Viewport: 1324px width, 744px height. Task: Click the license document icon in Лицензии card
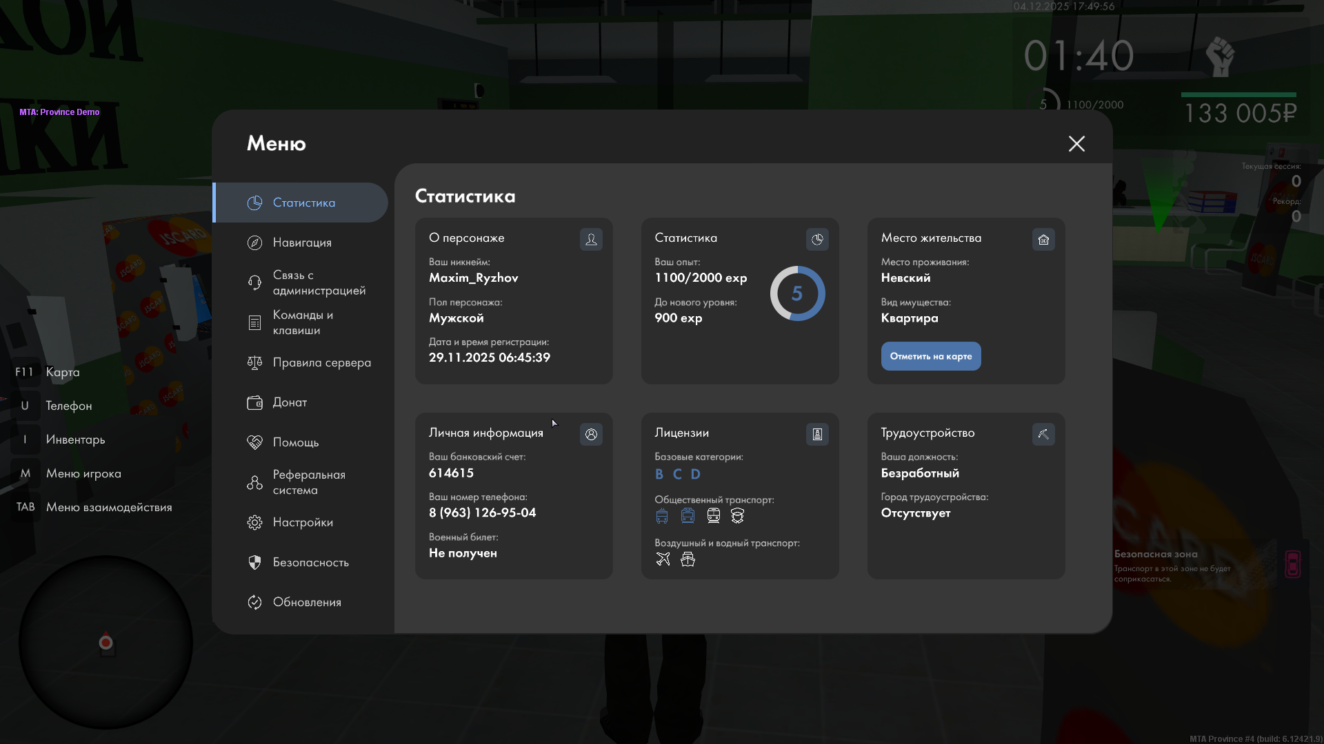pyautogui.click(x=817, y=434)
